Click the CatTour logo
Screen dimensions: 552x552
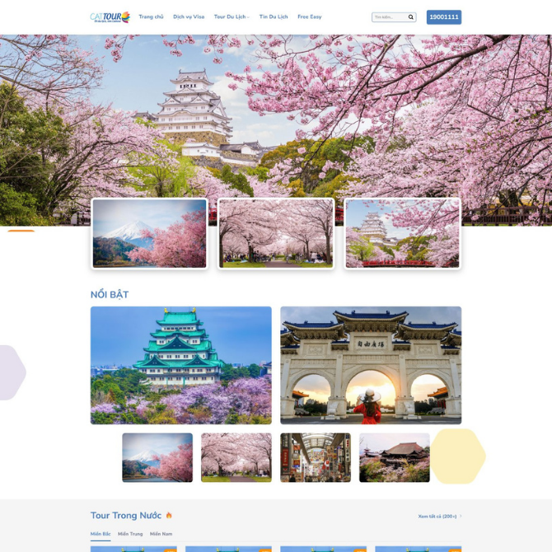pos(110,16)
